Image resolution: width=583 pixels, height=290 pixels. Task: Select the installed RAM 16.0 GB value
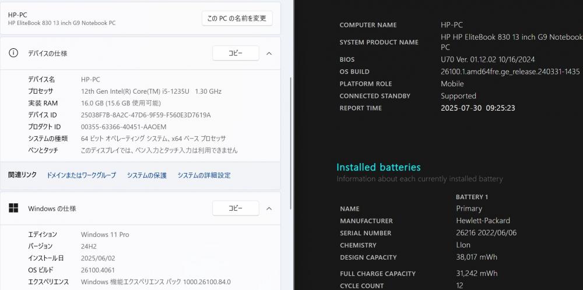pyautogui.click(x=121, y=103)
